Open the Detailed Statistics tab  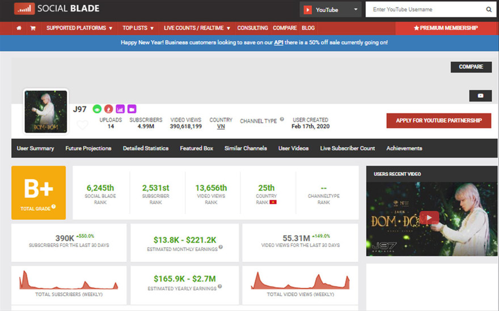tap(146, 148)
